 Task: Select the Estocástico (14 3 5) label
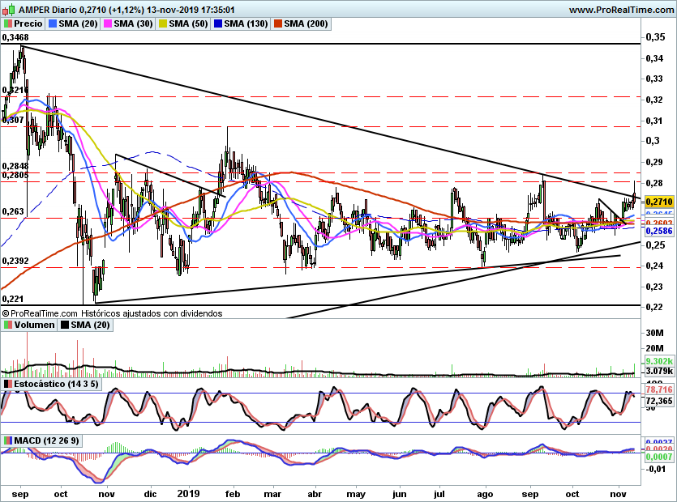click(56, 384)
